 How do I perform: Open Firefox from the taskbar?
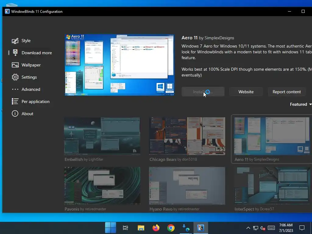click(156, 228)
